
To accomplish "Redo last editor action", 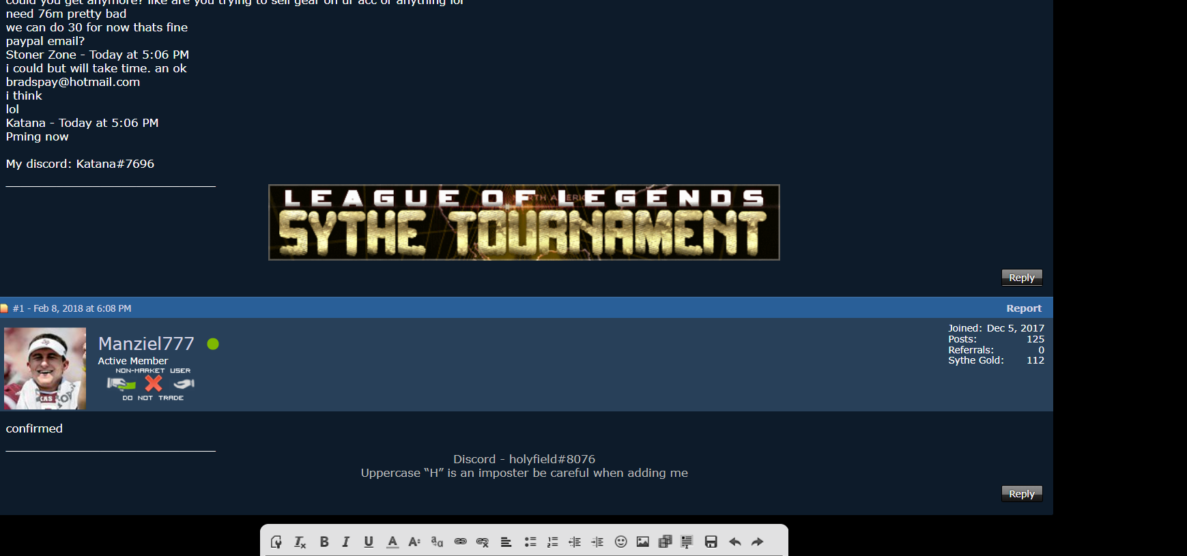I will click(x=758, y=542).
